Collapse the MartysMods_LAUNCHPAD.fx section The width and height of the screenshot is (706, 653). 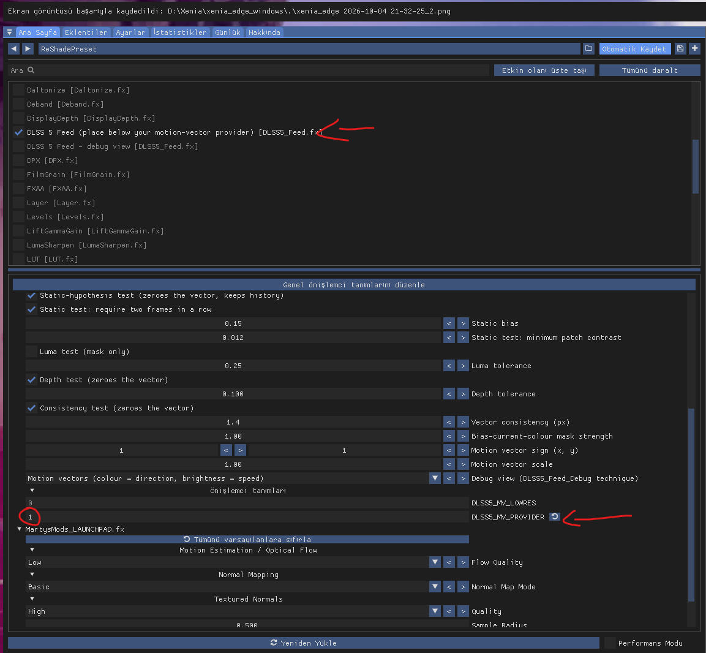(20, 529)
